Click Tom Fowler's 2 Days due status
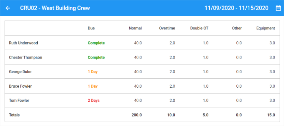284x126 pixels. click(x=94, y=100)
